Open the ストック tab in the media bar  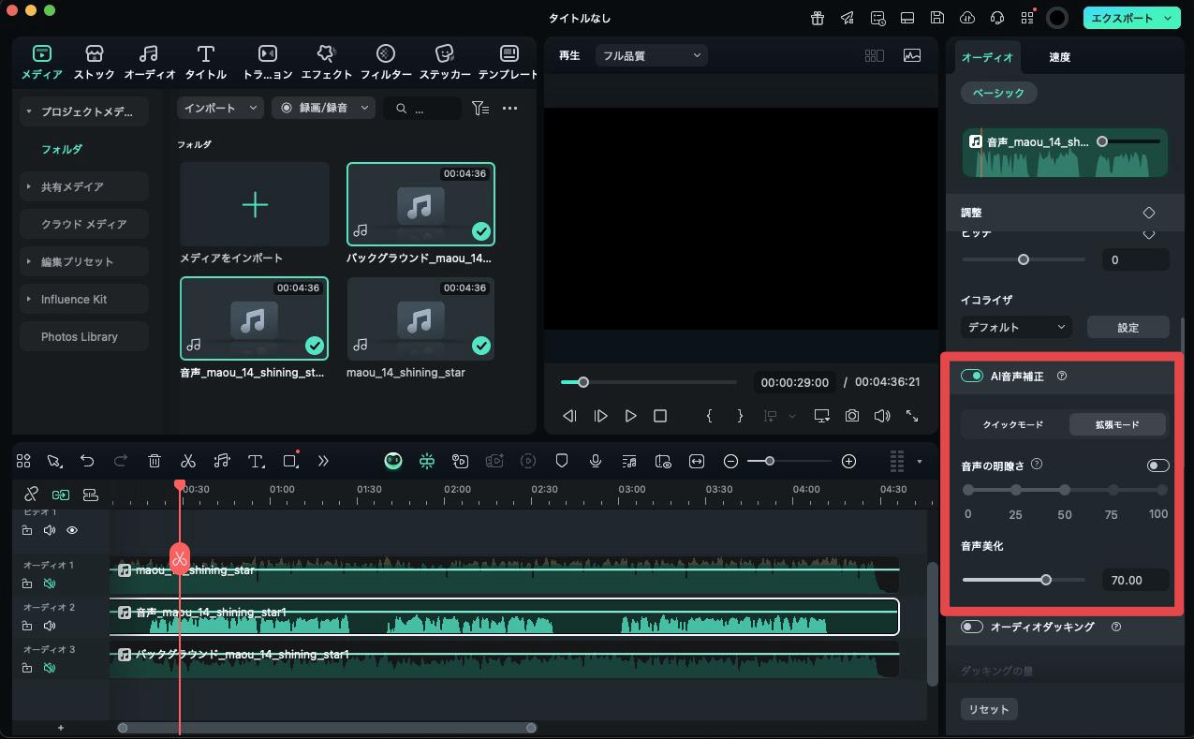[93, 62]
